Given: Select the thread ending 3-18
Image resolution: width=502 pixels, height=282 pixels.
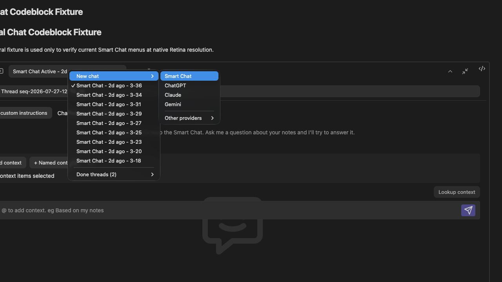Looking at the screenshot, I should tap(114, 161).
